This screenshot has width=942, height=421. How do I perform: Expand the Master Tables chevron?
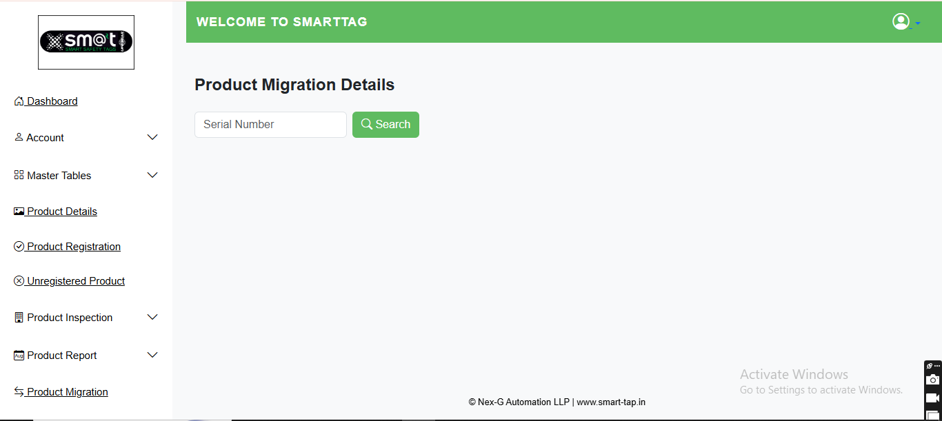pos(153,175)
